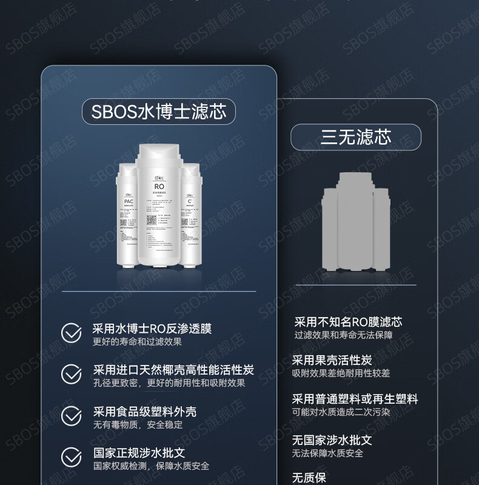479x485 pixels.
Task: Click the 无国家涉水批文 heading
Action: pyautogui.click(x=332, y=440)
